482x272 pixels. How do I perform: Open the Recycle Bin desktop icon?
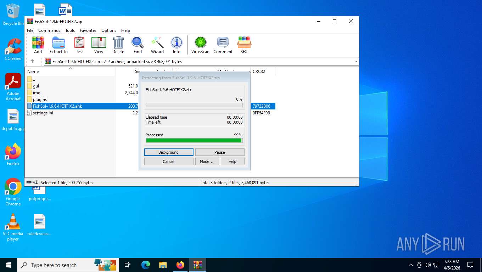pos(13,15)
